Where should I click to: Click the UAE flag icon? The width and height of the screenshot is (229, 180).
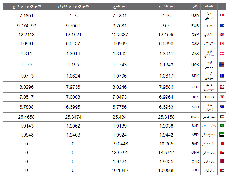point(222,135)
